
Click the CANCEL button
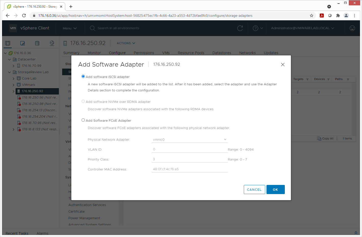(x=254, y=189)
